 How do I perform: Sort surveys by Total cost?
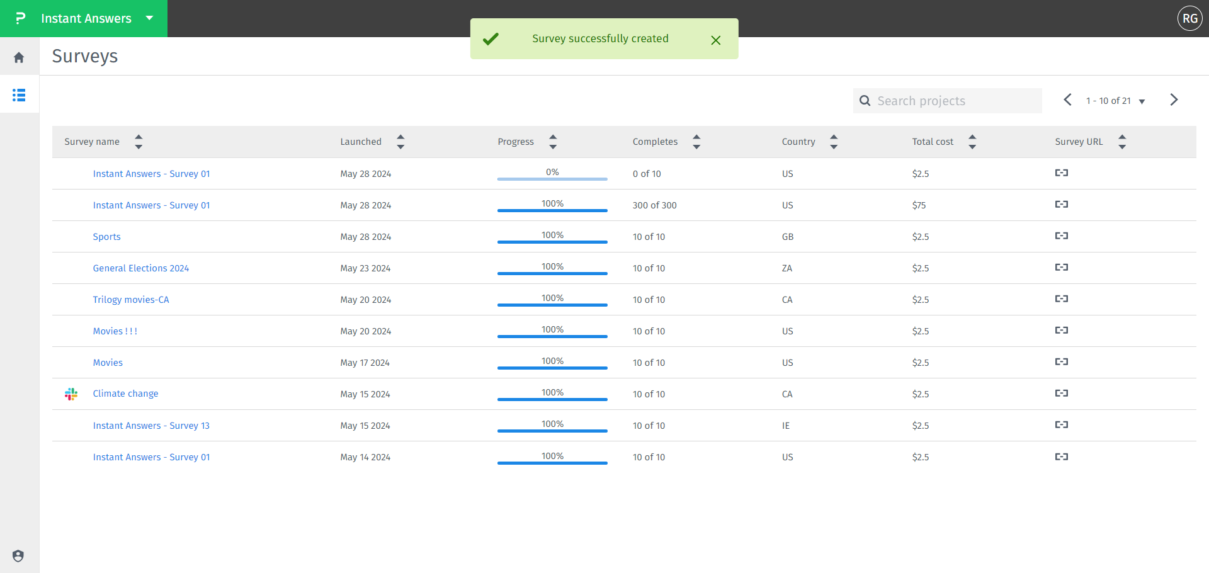coord(972,142)
